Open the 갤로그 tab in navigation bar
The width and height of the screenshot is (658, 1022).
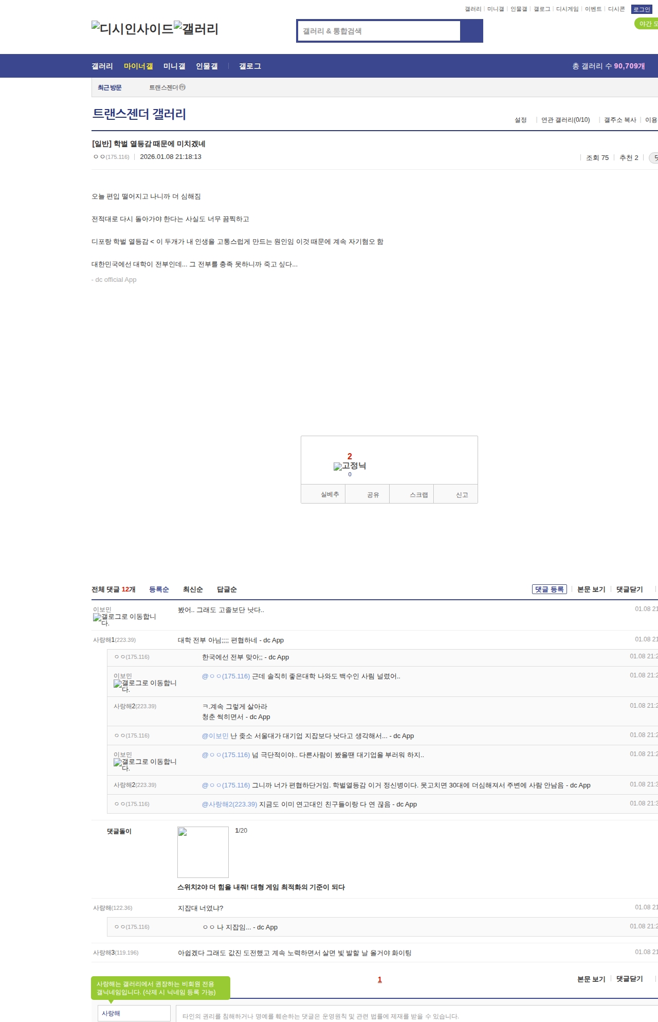250,66
